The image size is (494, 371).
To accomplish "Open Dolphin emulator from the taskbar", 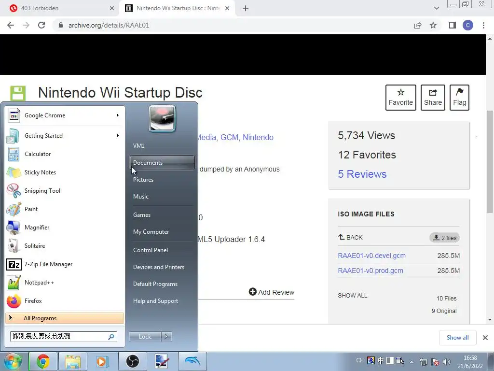I will coord(192,361).
